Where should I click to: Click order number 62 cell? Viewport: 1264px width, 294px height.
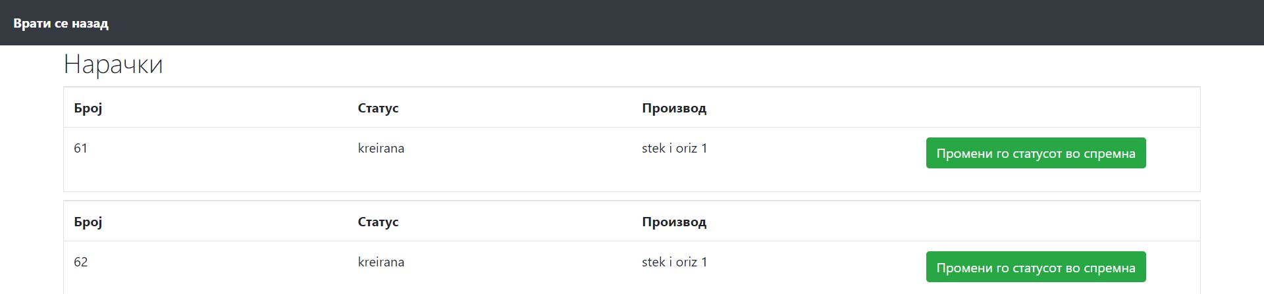(81, 262)
